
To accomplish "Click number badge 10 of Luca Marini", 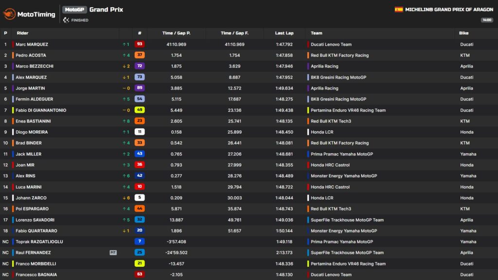I will (x=140, y=187).
